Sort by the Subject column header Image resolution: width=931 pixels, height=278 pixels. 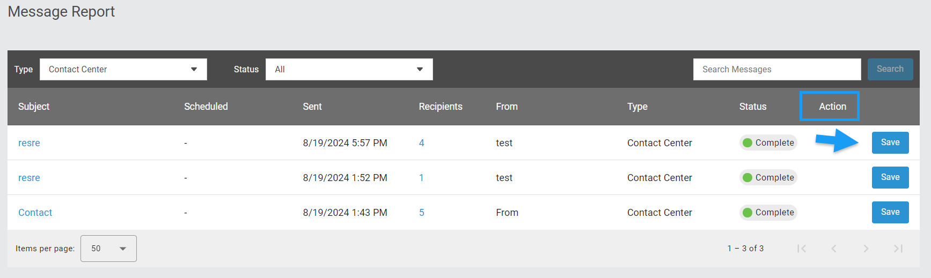pyautogui.click(x=34, y=107)
